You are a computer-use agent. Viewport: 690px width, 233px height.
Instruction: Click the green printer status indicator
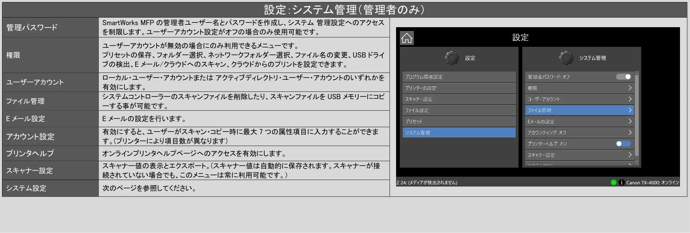[613, 182]
